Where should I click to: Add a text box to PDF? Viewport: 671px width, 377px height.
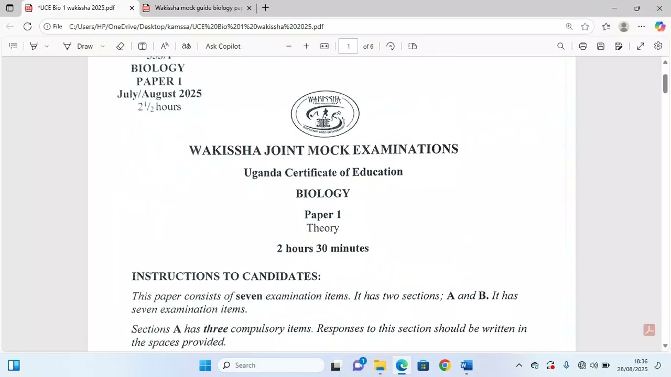click(142, 46)
